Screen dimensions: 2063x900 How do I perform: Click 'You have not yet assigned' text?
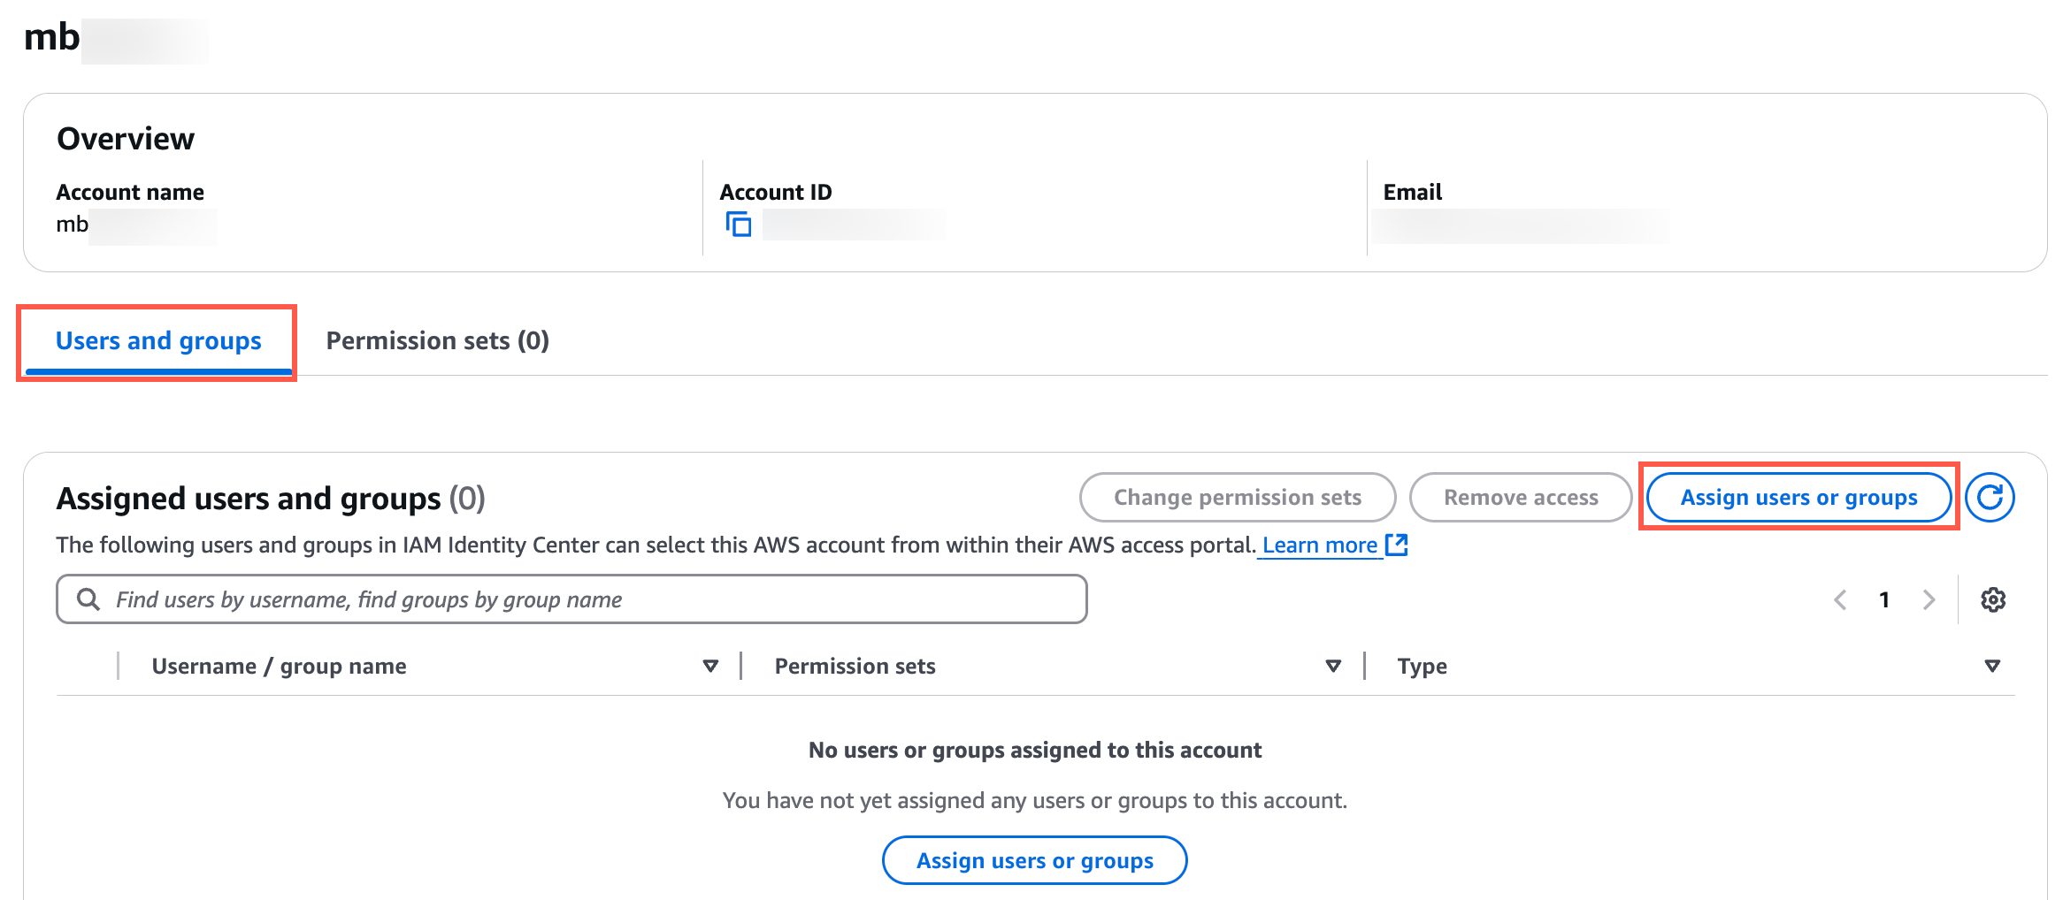pos(1035,801)
